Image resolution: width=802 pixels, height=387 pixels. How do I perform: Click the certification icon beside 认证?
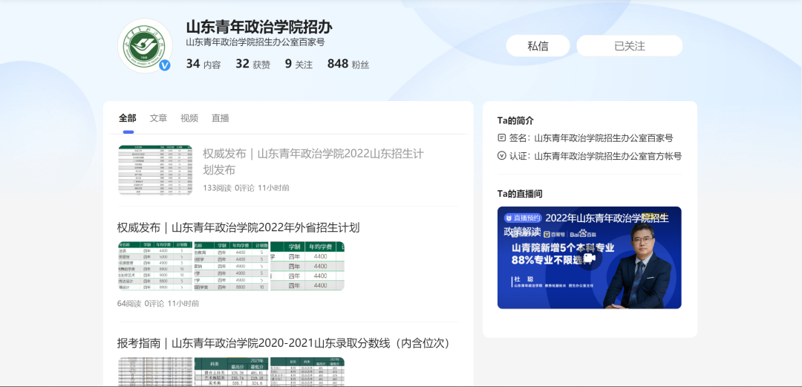point(501,156)
